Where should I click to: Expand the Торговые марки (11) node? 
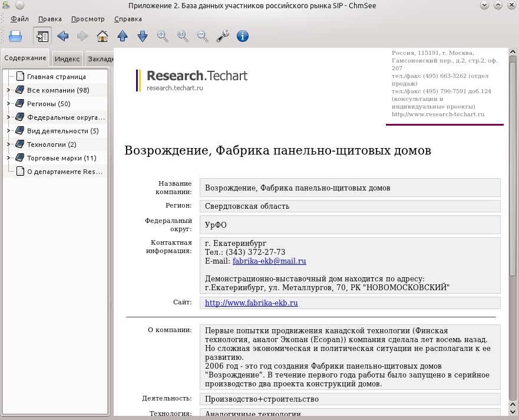tap(9, 157)
